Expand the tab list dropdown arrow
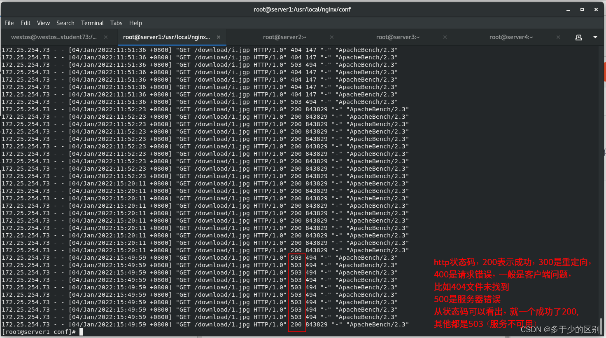 click(x=595, y=37)
